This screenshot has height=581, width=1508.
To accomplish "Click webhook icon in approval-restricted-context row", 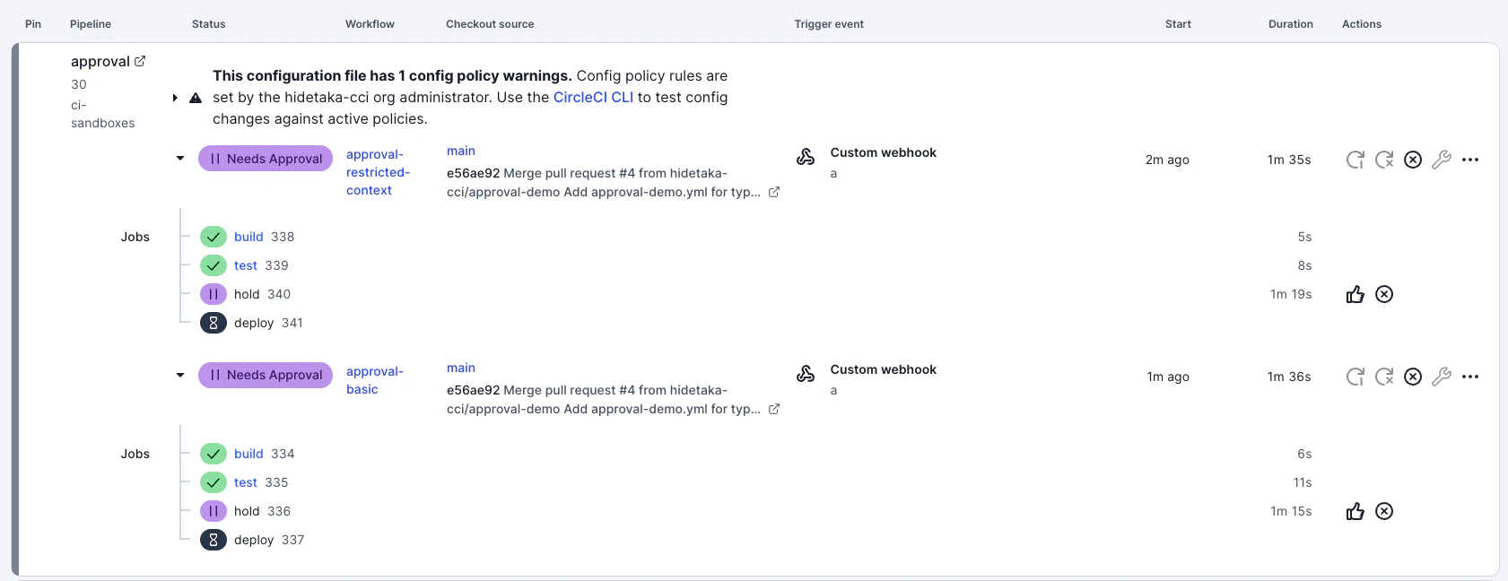I will point(806,157).
